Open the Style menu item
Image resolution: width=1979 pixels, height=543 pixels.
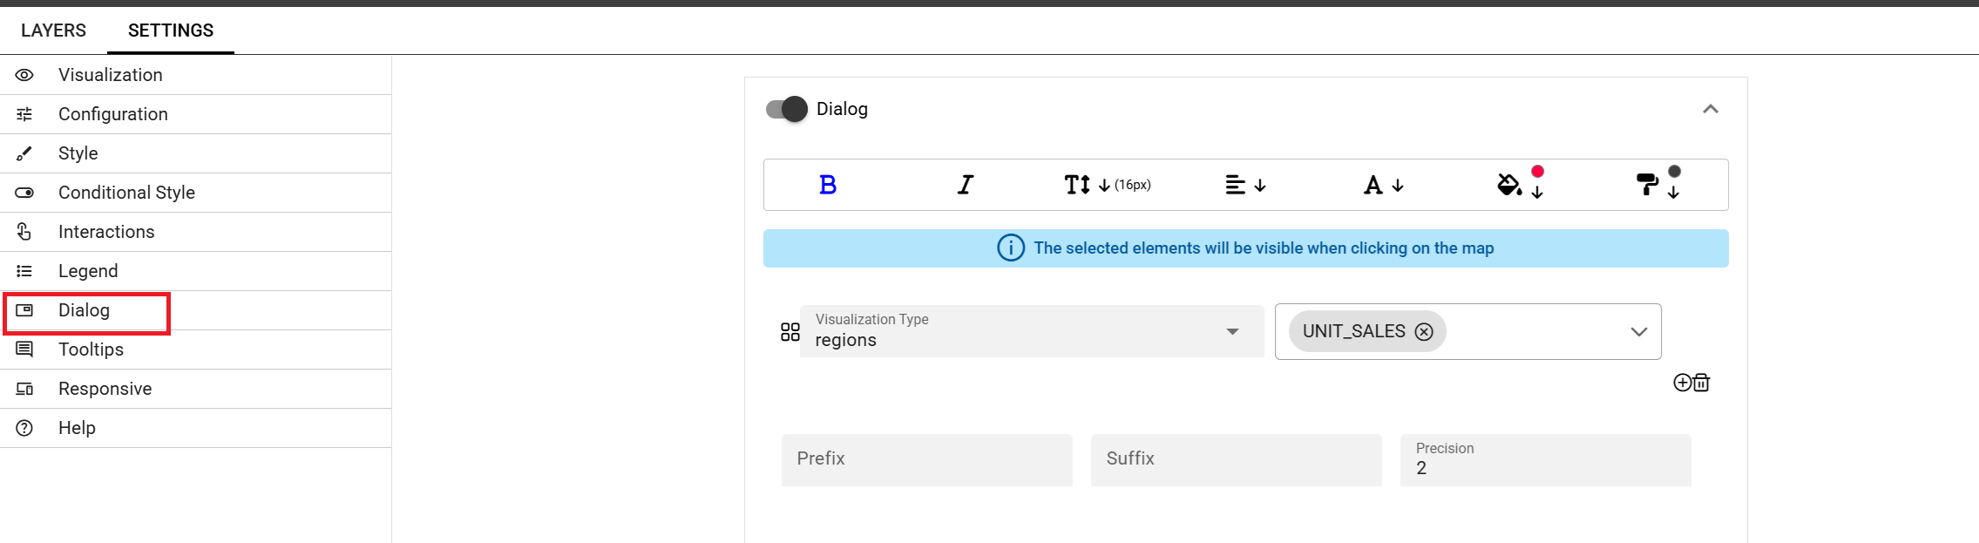tap(195, 153)
